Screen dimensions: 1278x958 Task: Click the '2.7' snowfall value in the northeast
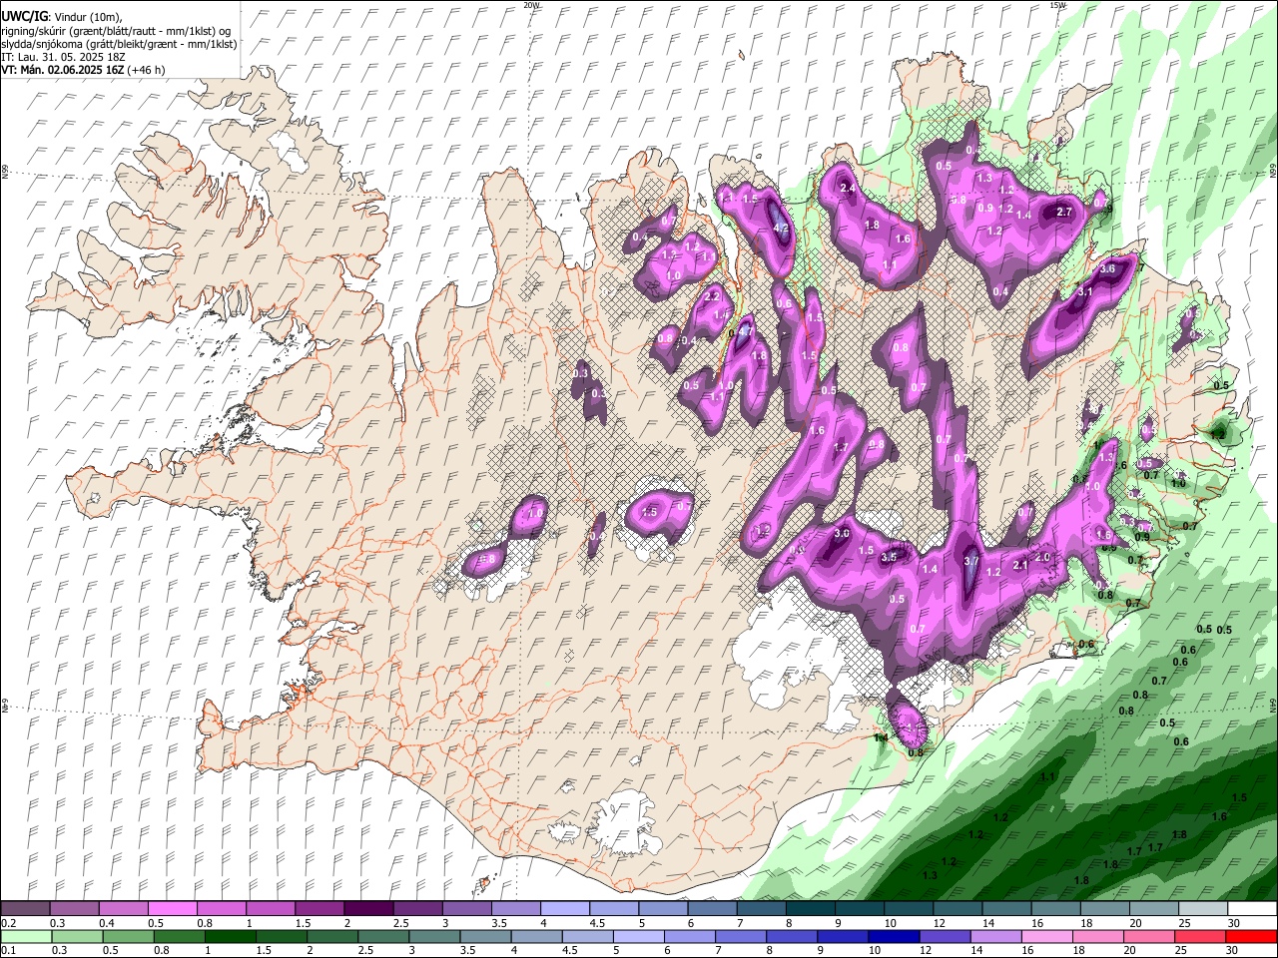pos(1064,212)
